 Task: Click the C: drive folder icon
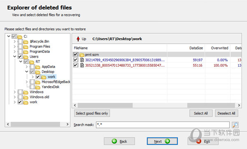20,37
